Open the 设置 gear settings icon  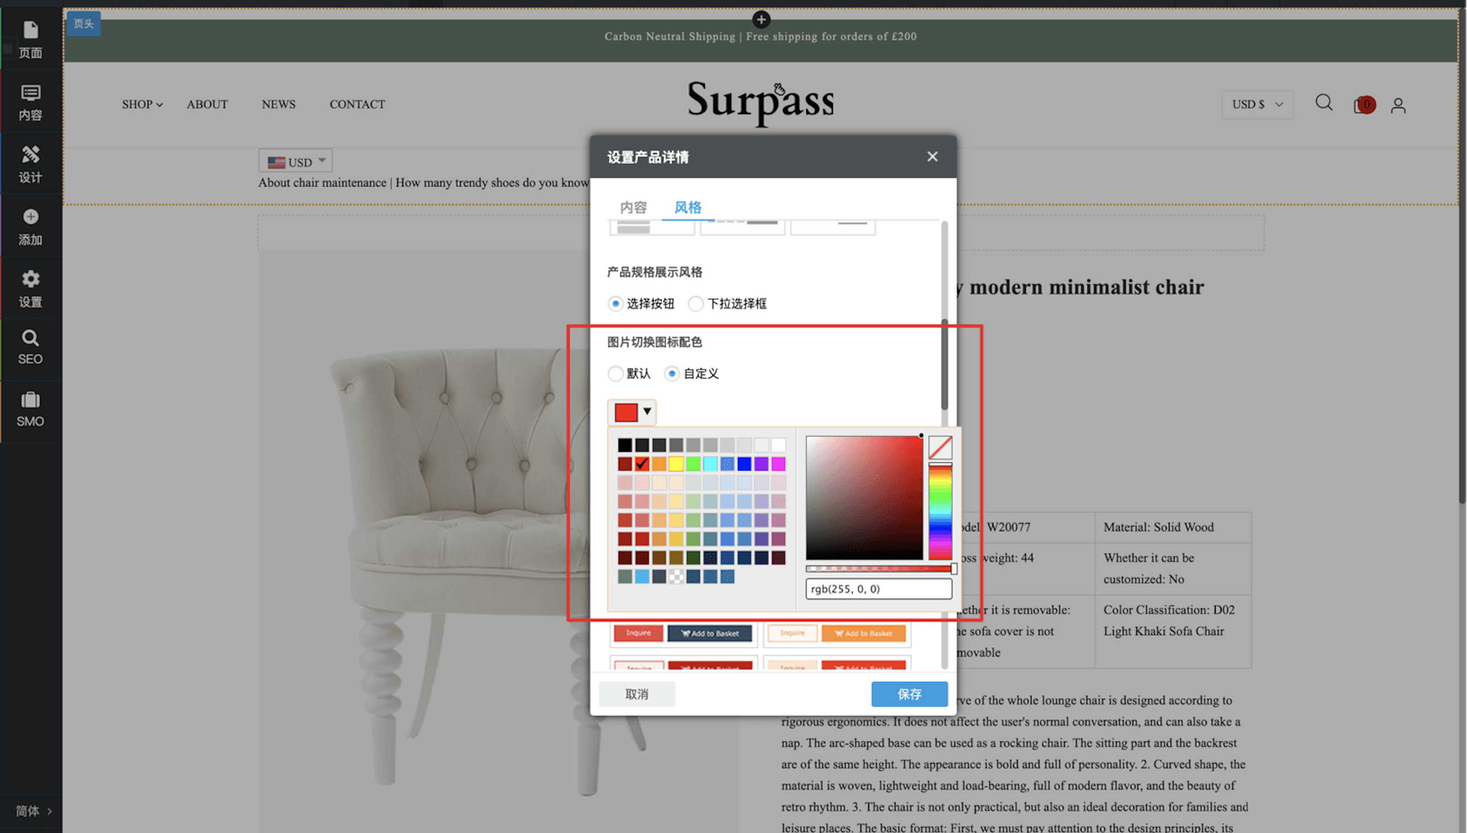30,288
